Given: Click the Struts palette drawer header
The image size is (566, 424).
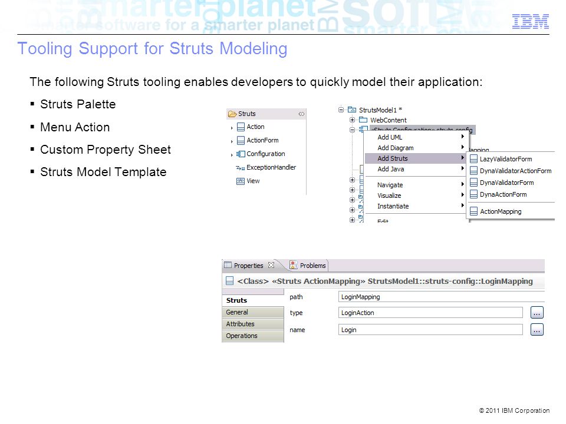Looking at the screenshot, I should [266, 114].
